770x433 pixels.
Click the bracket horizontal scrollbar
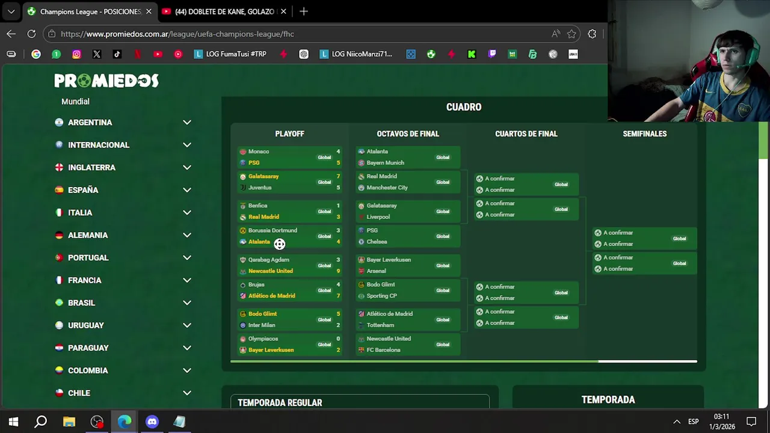point(414,361)
